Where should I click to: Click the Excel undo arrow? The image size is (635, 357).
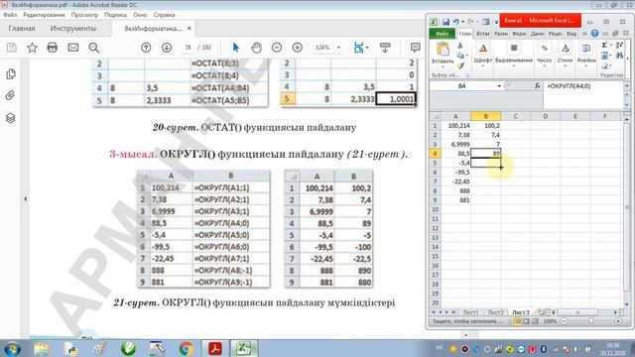coord(456,22)
